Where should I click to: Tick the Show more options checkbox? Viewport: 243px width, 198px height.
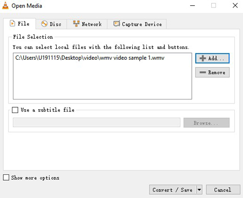coord(6,178)
